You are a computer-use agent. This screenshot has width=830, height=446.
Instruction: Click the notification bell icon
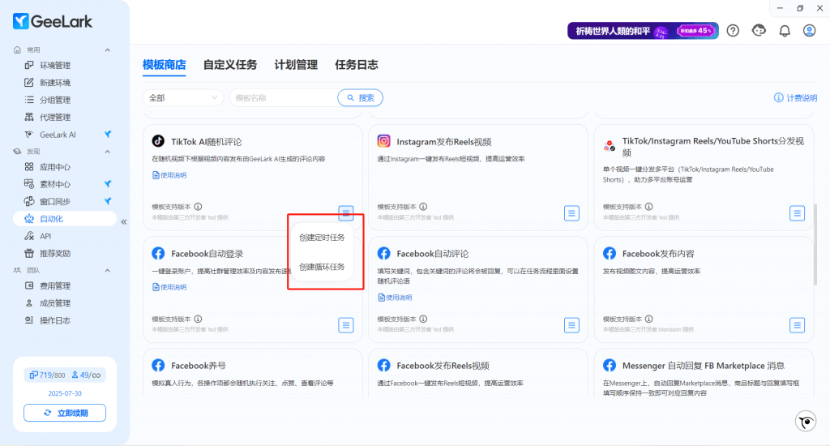(x=784, y=31)
